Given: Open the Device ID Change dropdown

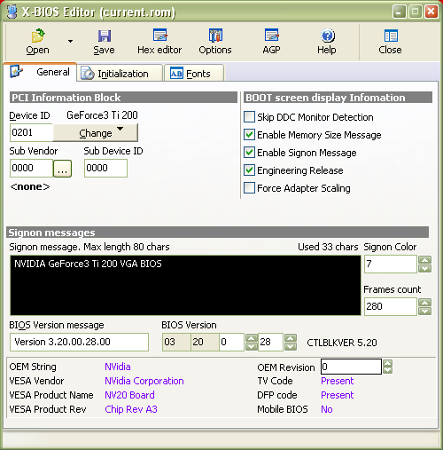Looking at the screenshot, I should click(96, 133).
